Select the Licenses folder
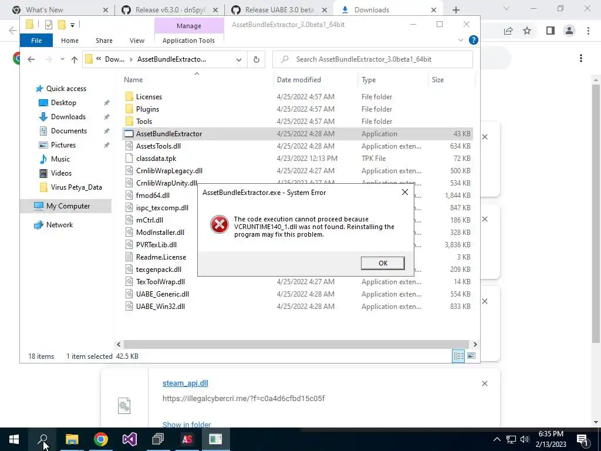 [298, 97]
